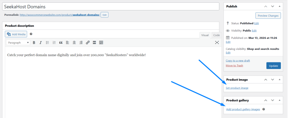
Task: Collapse the Product image panel
Action: click(280, 80)
